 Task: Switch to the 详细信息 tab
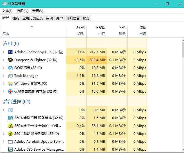(73, 18)
